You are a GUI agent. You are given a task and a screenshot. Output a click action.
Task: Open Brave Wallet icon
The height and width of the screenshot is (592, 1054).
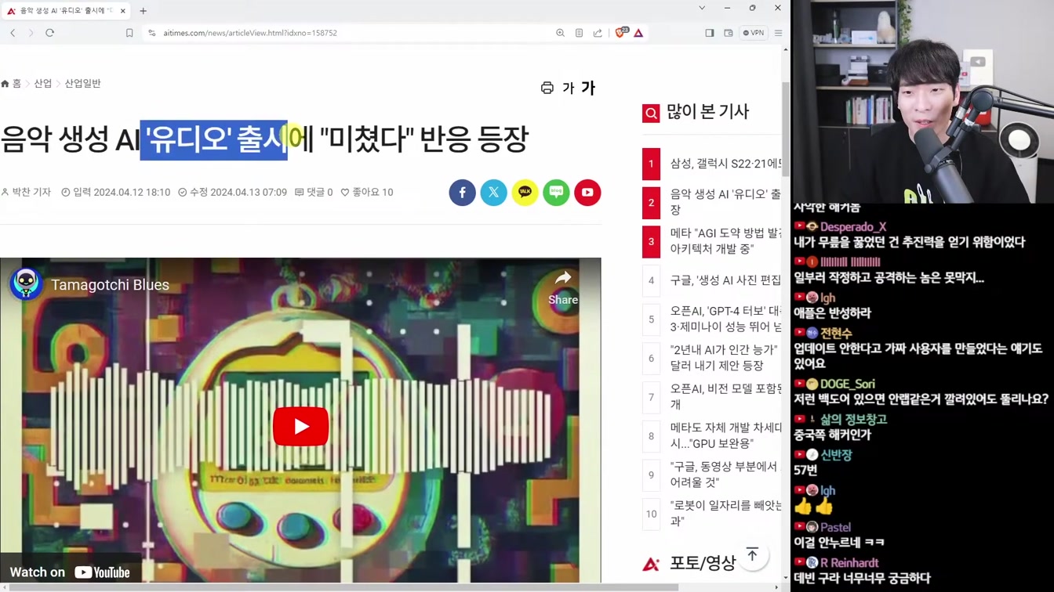point(729,33)
